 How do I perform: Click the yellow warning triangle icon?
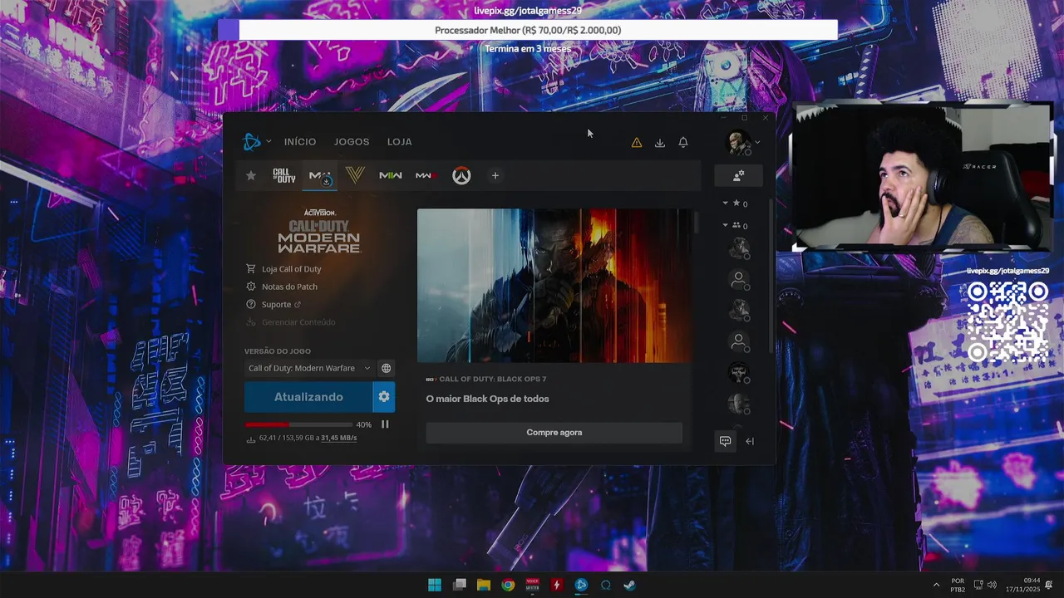click(637, 143)
